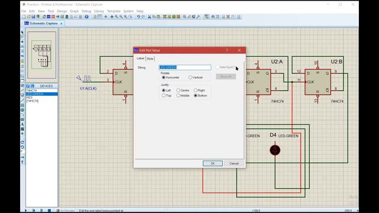The width and height of the screenshot is (379, 213).
Task: Stop the simulation
Action: [x=49, y=211]
